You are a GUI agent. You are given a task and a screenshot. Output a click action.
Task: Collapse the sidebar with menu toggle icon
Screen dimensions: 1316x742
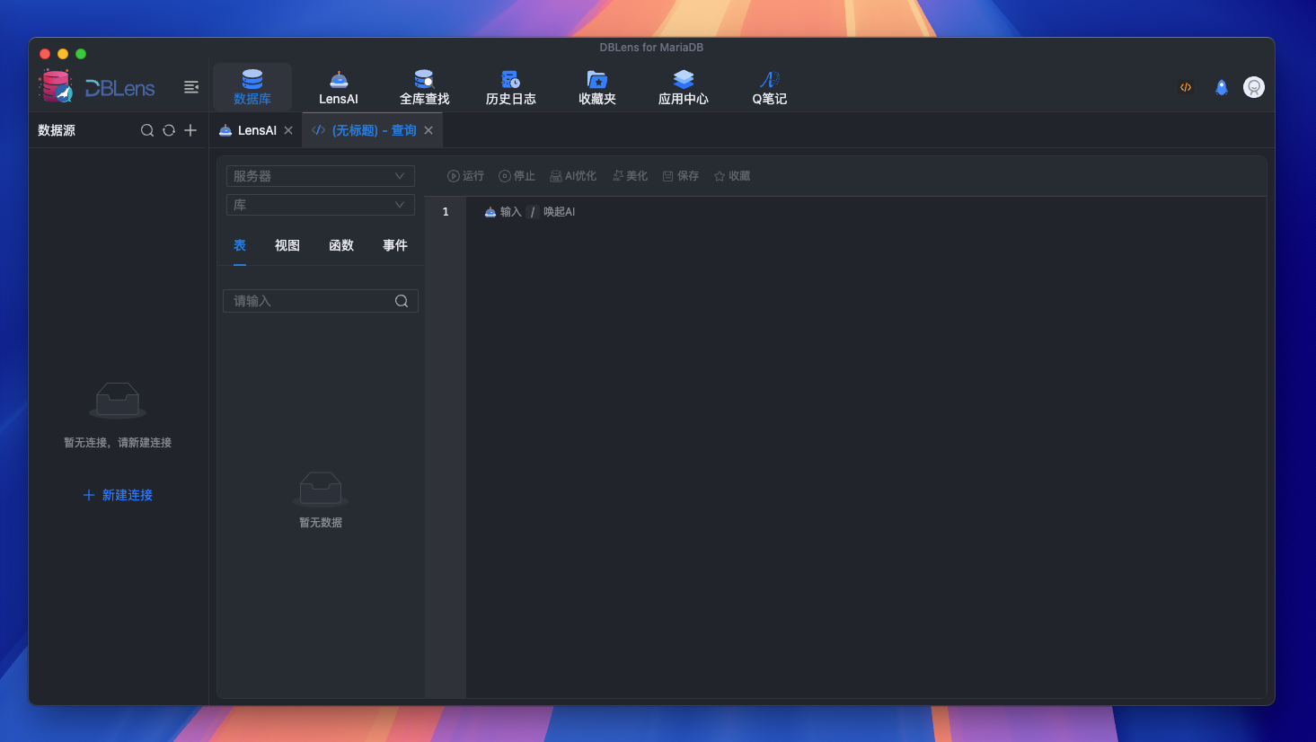(191, 87)
